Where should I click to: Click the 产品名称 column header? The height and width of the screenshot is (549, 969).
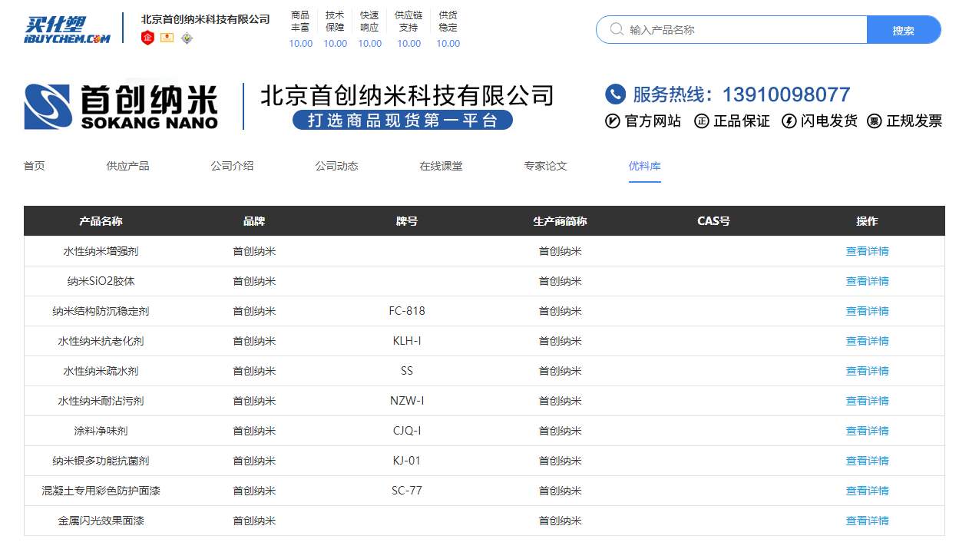(101, 221)
